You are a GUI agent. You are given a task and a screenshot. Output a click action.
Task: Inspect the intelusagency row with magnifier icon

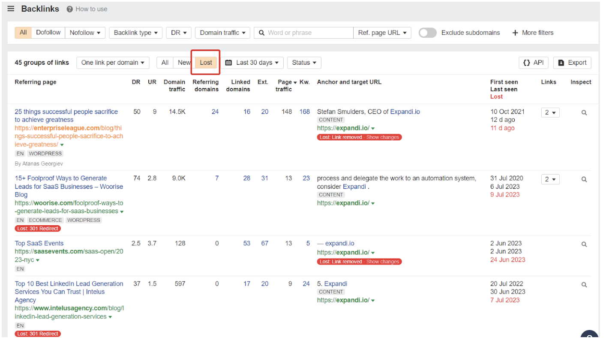pyautogui.click(x=584, y=284)
